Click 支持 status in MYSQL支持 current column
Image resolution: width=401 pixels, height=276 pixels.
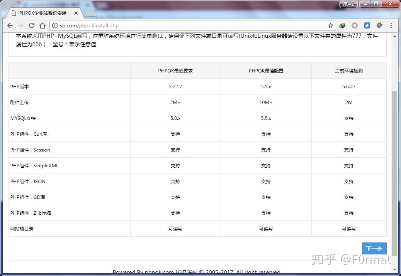tap(349, 118)
